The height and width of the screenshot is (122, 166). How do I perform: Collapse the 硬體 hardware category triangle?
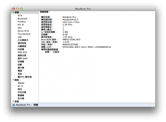(13, 12)
